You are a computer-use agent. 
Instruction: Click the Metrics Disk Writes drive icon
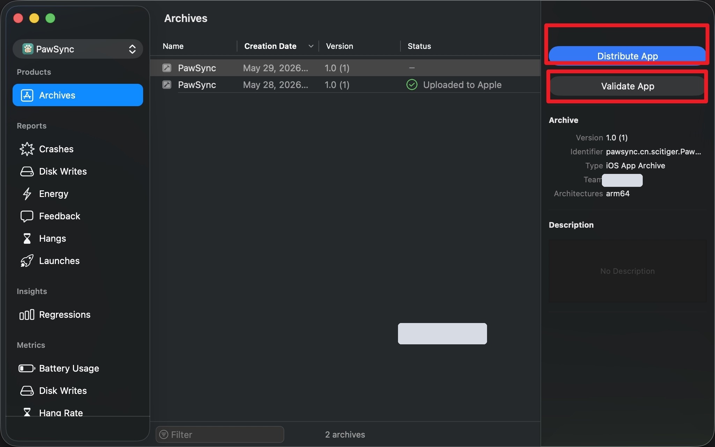coord(27,391)
